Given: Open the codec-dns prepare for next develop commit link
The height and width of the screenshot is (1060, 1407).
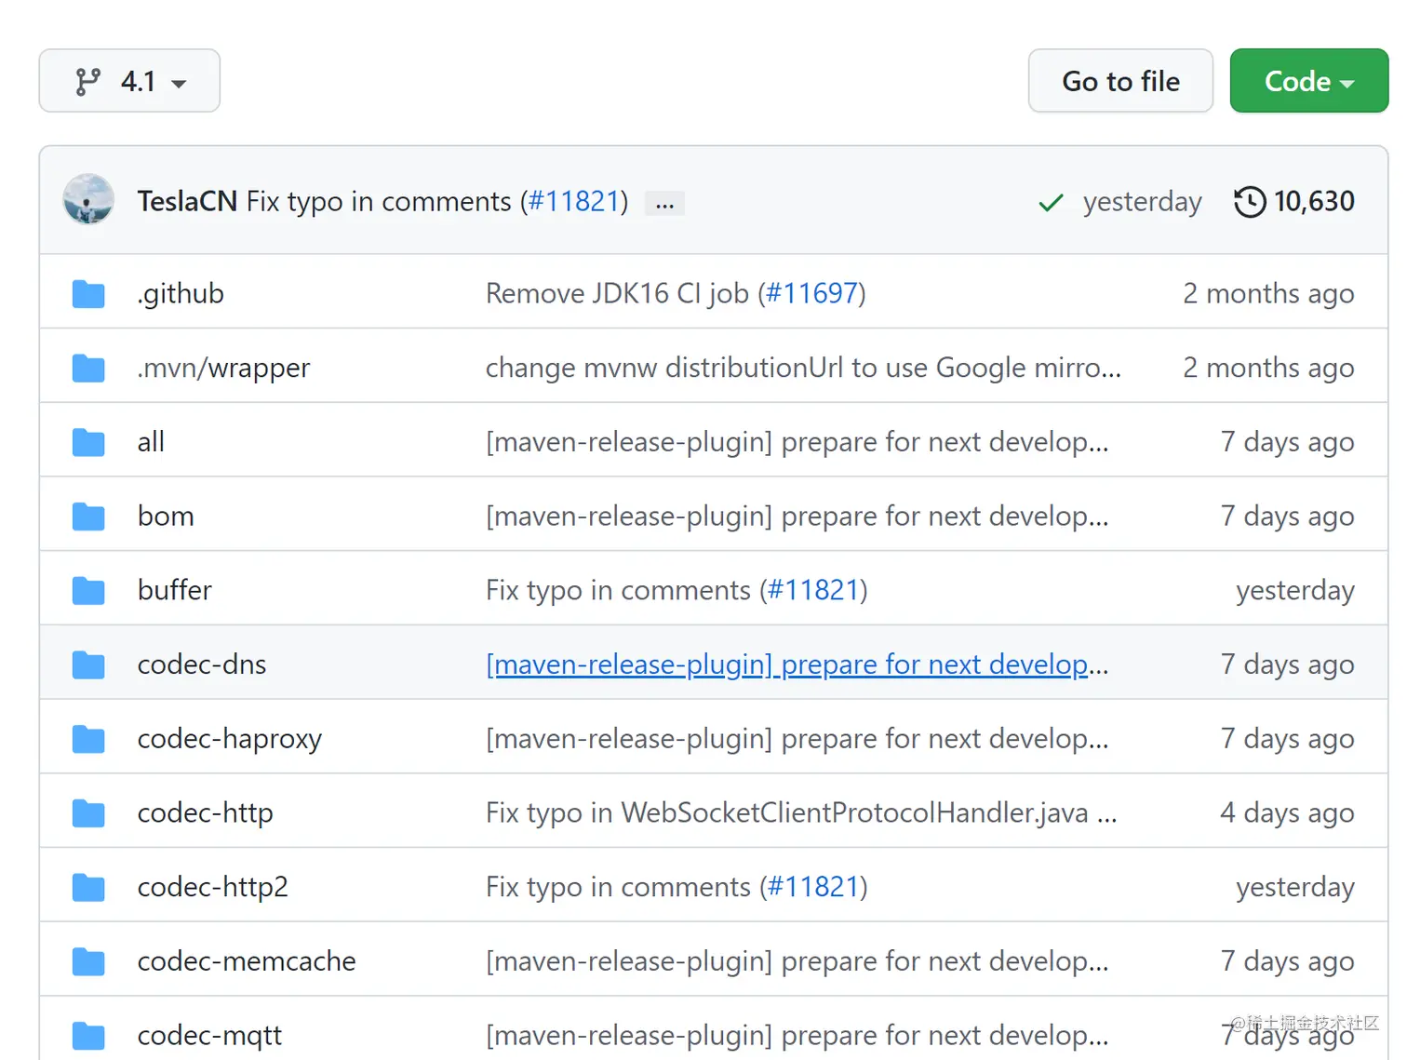Looking at the screenshot, I should (787, 664).
